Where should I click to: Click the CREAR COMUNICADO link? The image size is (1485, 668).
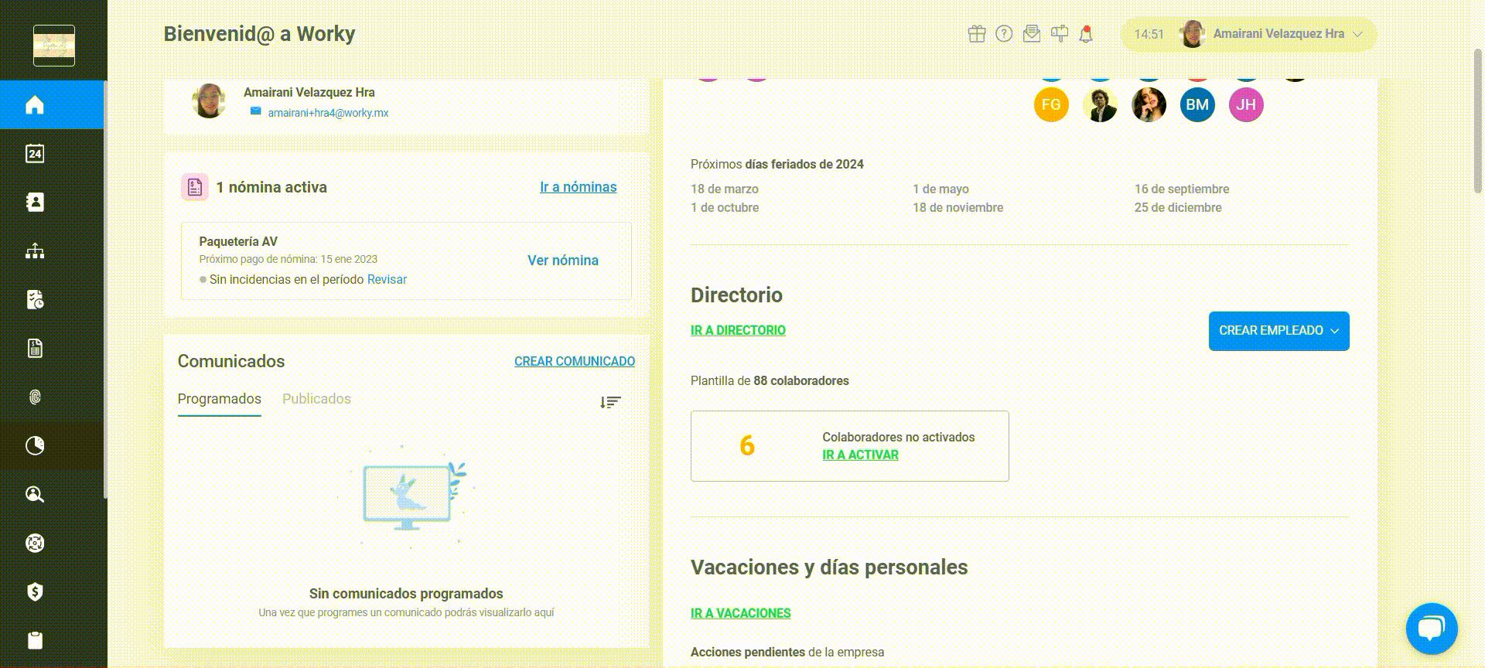click(x=575, y=361)
